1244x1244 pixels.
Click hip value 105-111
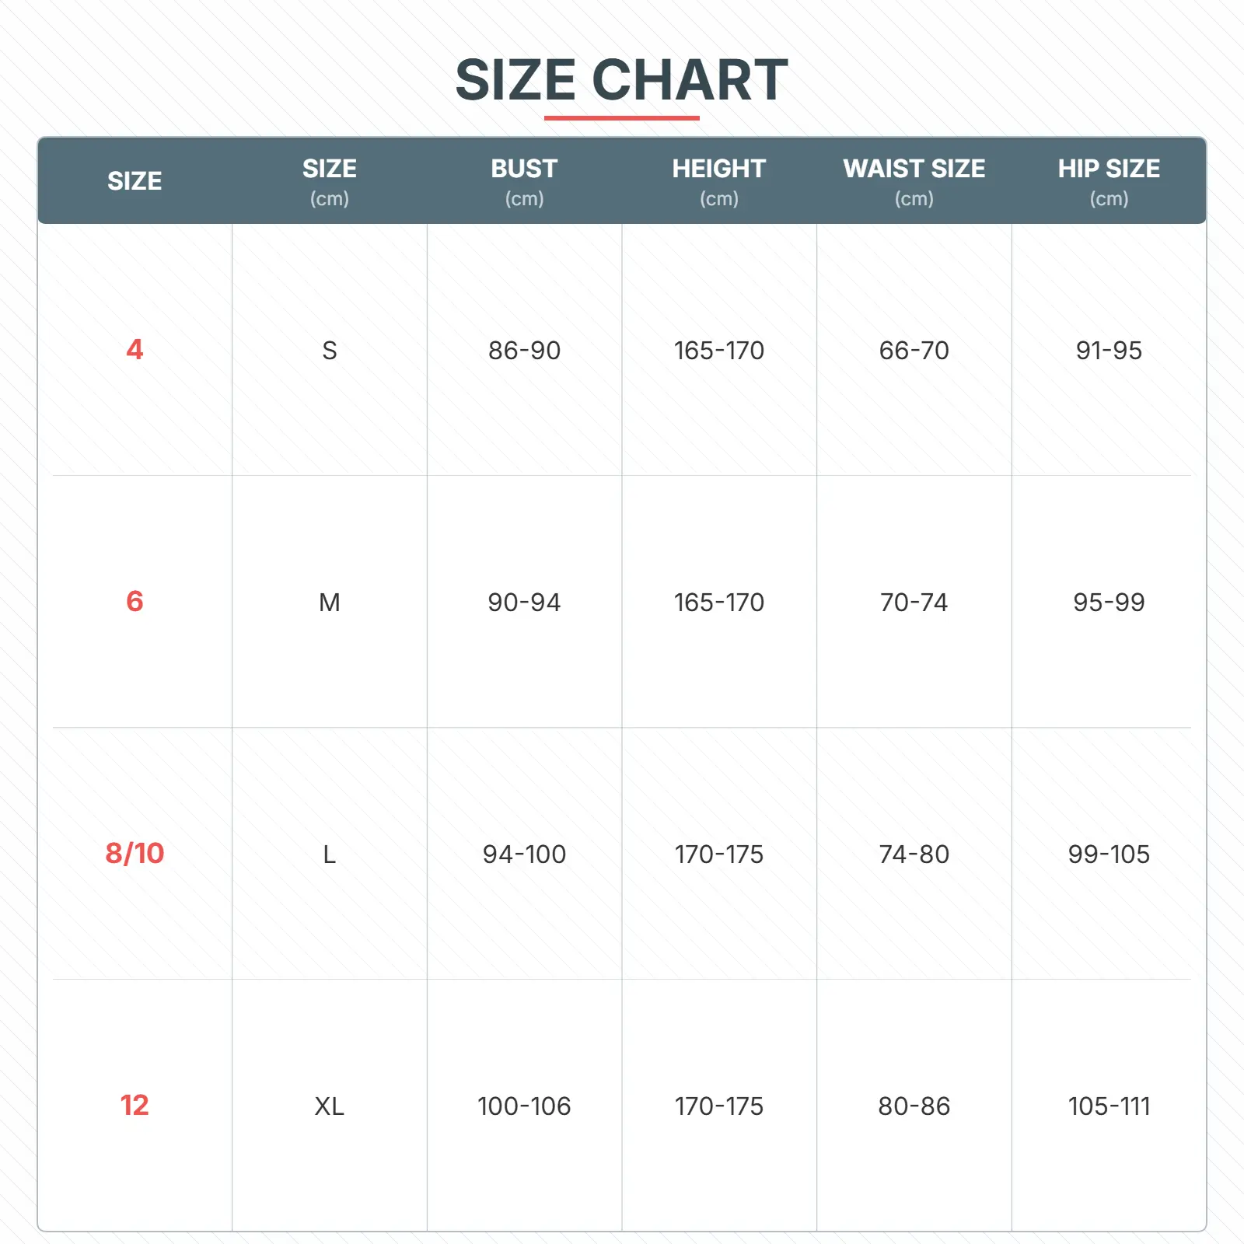1109,1106
